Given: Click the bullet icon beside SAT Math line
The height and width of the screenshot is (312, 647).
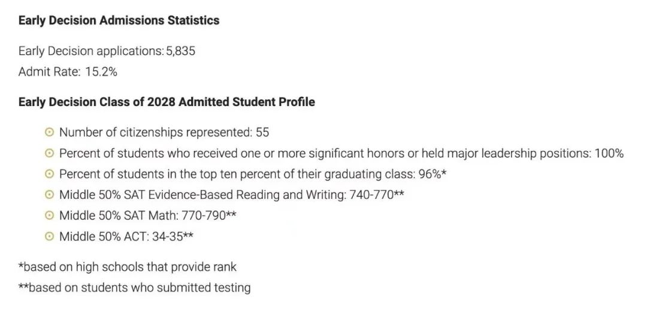Looking at the screenshot, I should coord(49,216).
